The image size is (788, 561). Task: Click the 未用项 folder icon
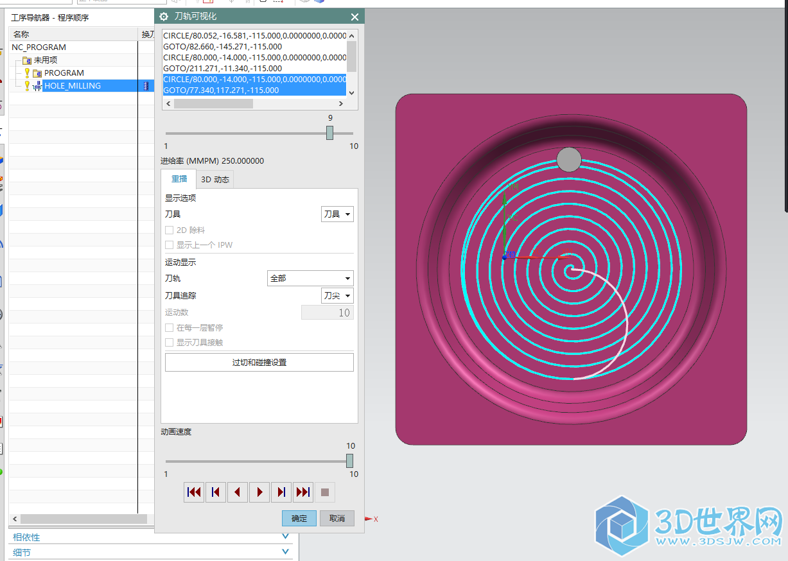(x=27, y=60)
